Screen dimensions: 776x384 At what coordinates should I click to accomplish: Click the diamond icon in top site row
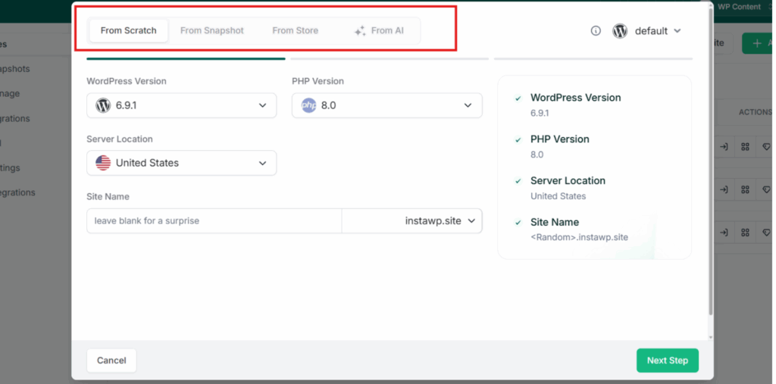[x=766, y=147]
